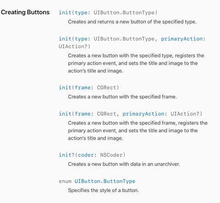Open init(frame: CGRect) initializer without primaryAction
220x203 pixels.
(x=89, y=88)
